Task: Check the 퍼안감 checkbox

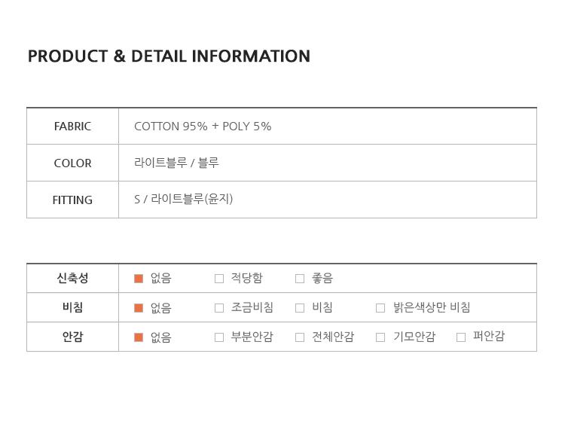Action: (461, 337)
